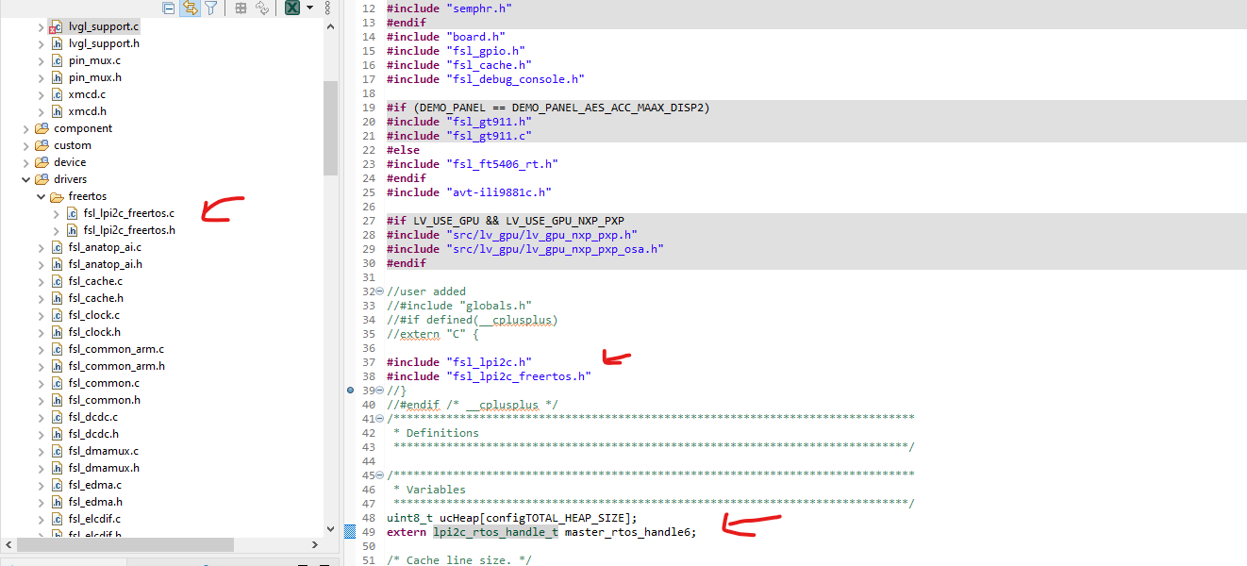Expand pin_mux.c tree node
Screen dimensions: 1247x566
pos(41,60)
